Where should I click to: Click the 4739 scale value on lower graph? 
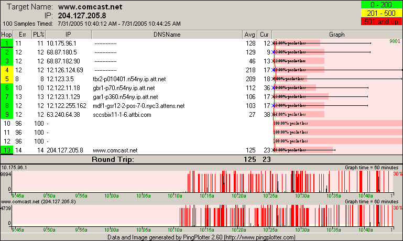coord(6,209)
